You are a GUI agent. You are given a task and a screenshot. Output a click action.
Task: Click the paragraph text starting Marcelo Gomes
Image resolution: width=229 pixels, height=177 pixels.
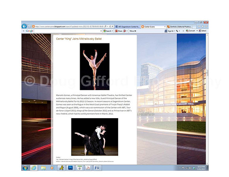pyautogui.click(x=94, y=104)
